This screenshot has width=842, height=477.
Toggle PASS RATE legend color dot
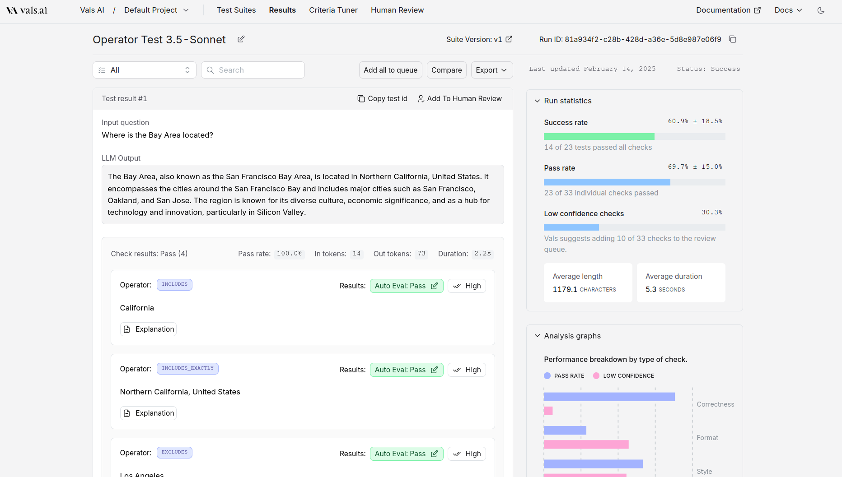tap(547, 375)
